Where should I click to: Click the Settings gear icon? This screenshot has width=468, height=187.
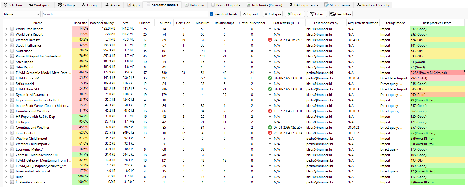[60, 5]
